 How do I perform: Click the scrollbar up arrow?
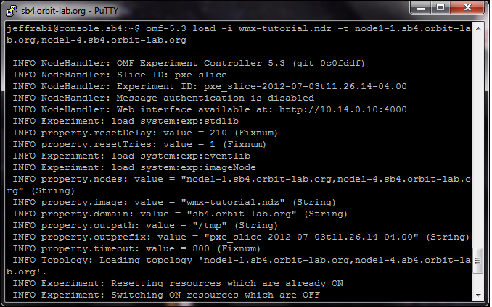tap(478, 28)
